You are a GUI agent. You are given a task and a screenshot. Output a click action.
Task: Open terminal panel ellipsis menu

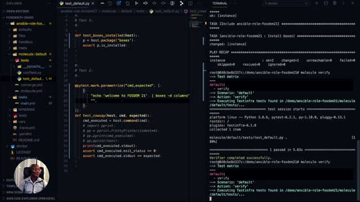[235, 3]
